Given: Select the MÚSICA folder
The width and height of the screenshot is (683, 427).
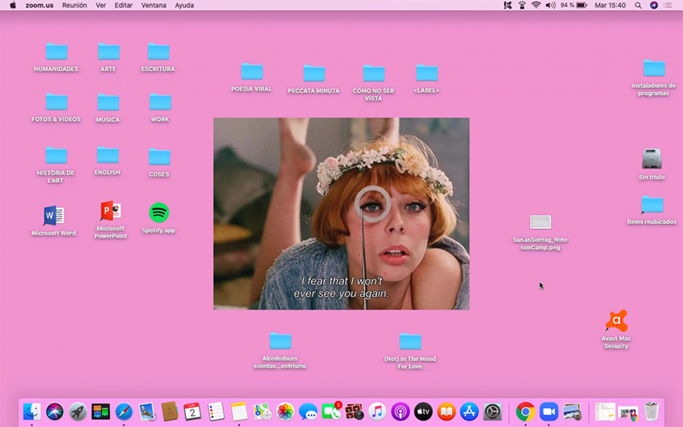Looking at the screenshot, I should (108, 108).
